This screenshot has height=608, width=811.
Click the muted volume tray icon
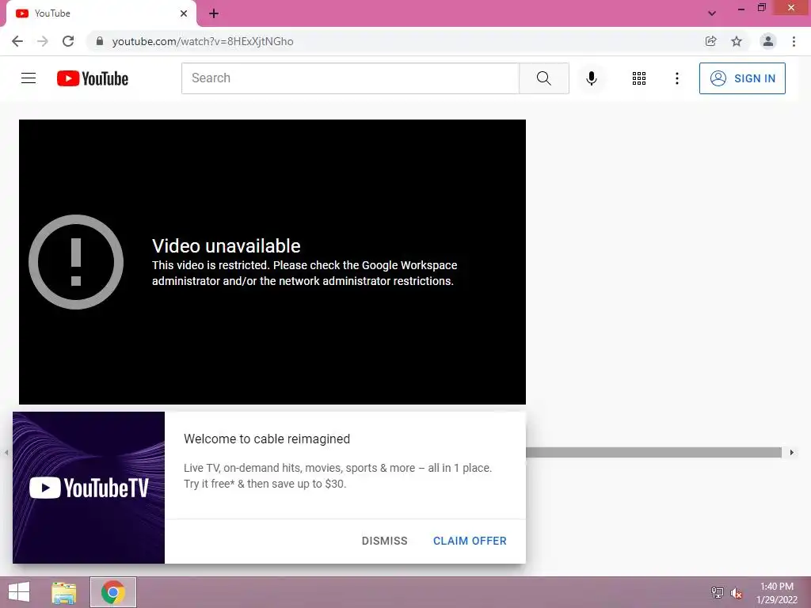click(x=736, y=593)
